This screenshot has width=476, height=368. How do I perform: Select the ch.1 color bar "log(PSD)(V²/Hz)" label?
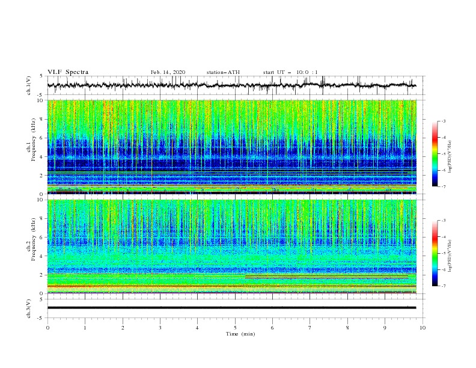450,157
